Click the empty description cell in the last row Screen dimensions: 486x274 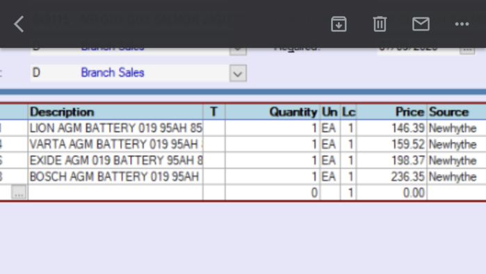click(115, 193)
